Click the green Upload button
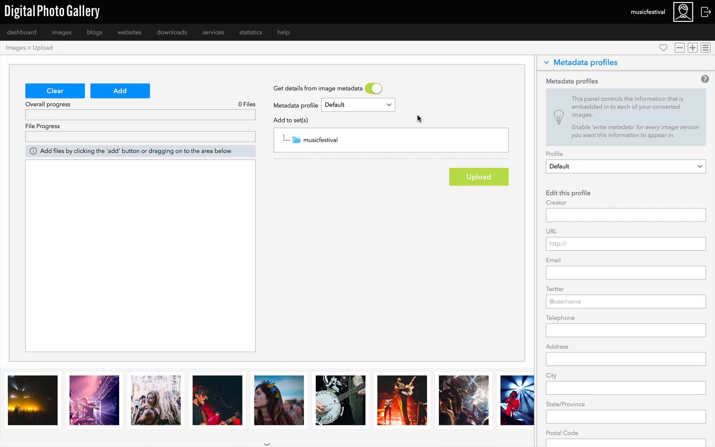This screenshot has height=447, width=715. tap(479, 177)
